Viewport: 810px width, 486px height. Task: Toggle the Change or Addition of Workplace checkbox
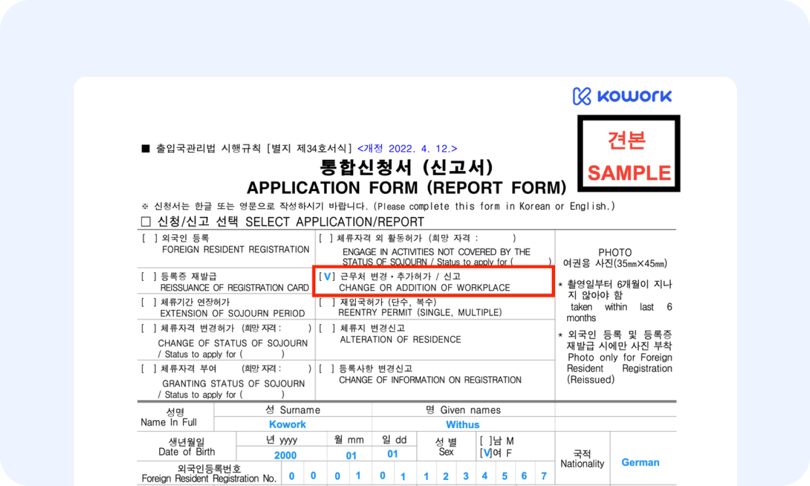[x=327, y=276]
